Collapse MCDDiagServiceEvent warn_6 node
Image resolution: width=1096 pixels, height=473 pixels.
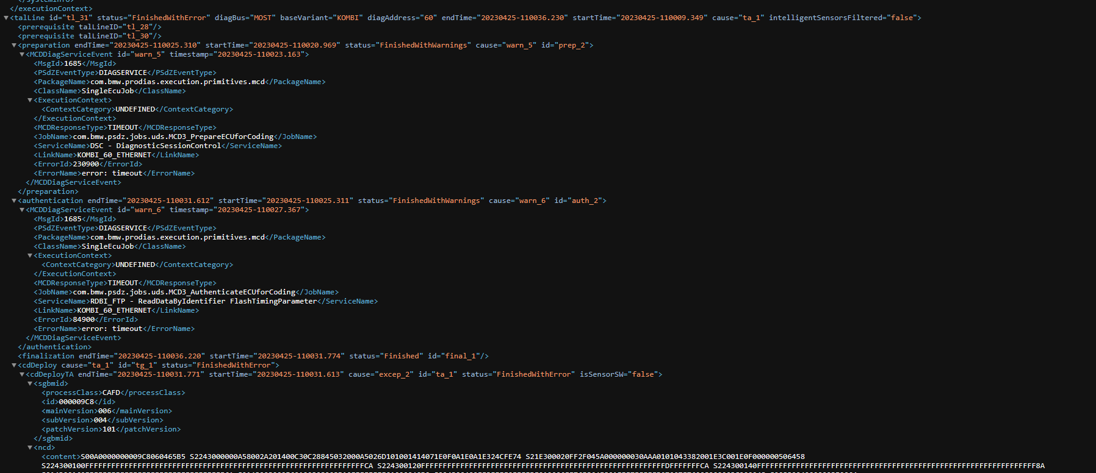(x=22, y=210)
